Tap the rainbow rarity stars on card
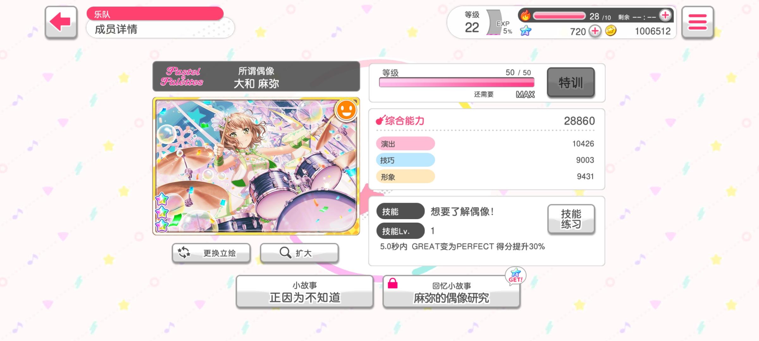Image resolution: width=759 pixels, height=341 pixels. (x=162, y=212)
